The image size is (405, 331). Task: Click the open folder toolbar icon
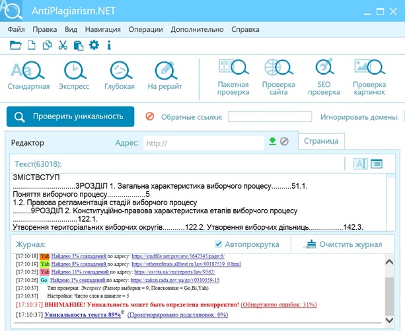(x=15, y=45)
